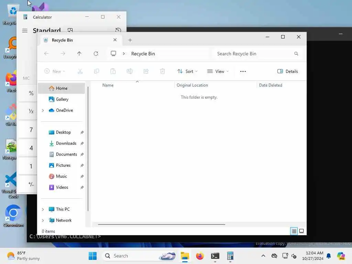352x264 pixels.
Task: Switch to details list view icon
Action: point(294,231)
